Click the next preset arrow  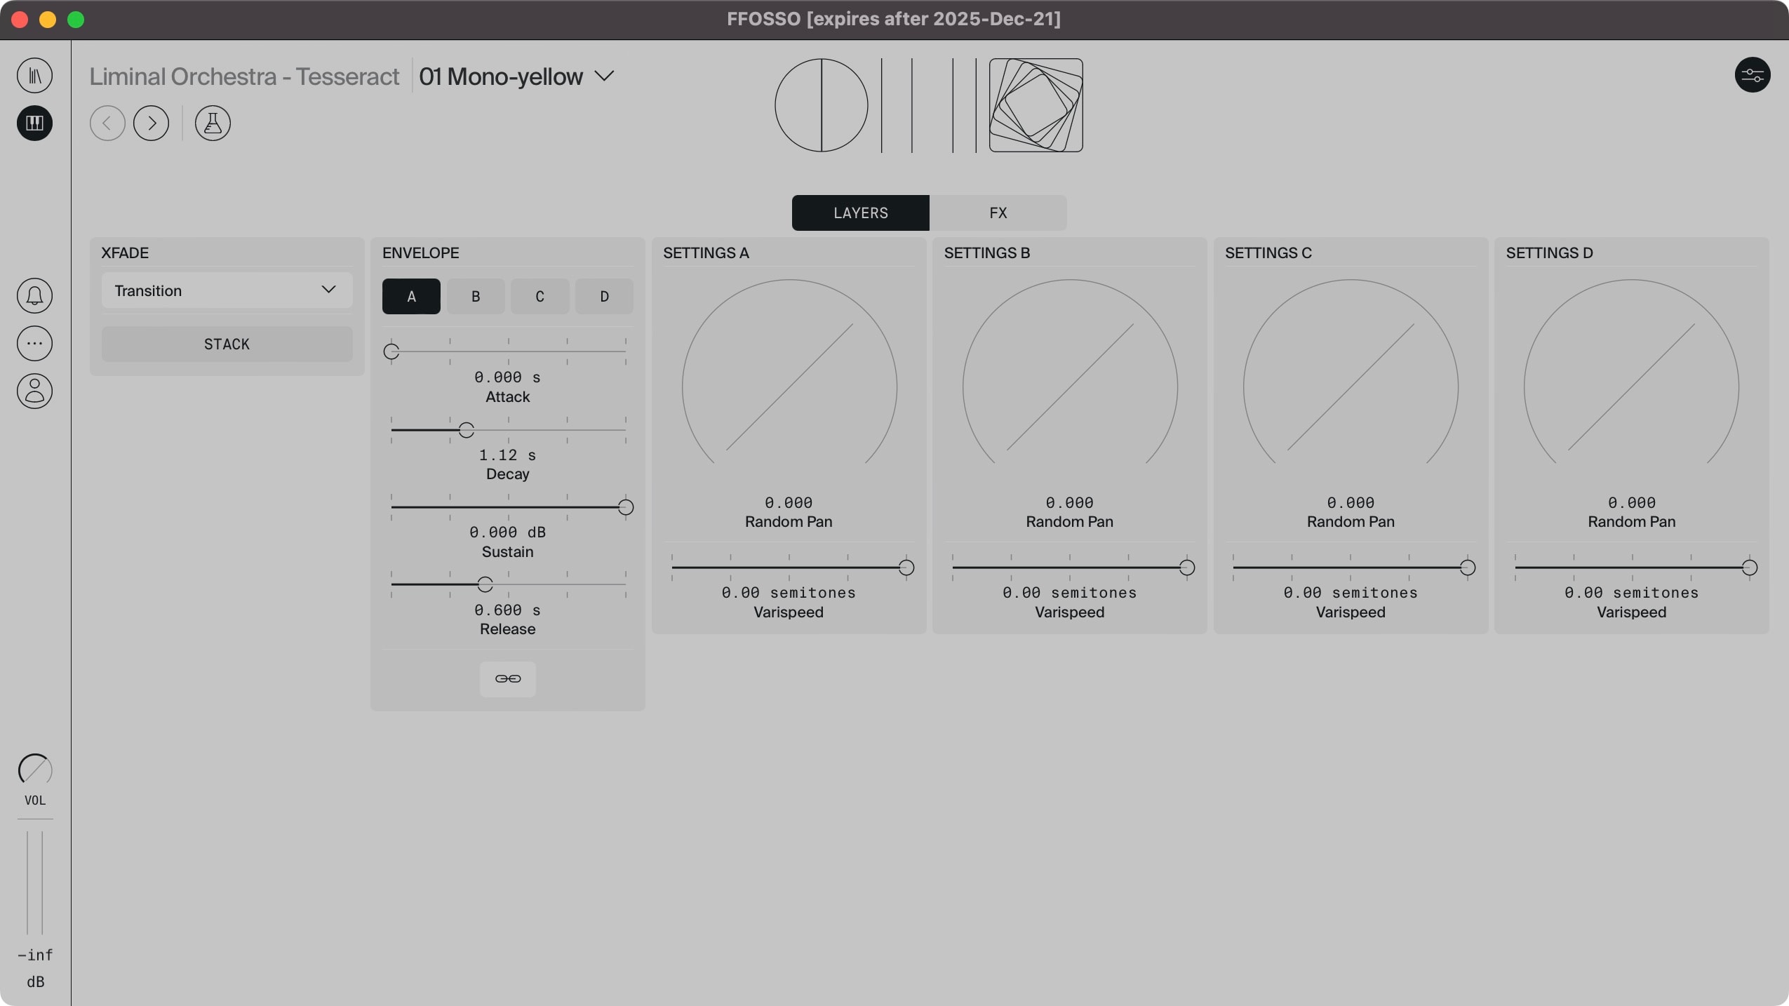point(152,123)
